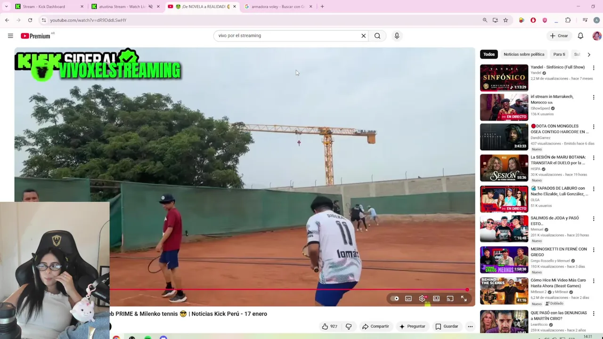Switch to theater mode

click(x=436, y=299)
